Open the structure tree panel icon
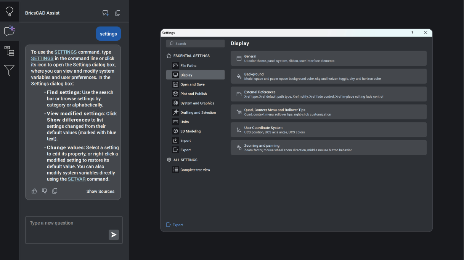Image resolution: width=464 pixels, height=260 pixels. (x=9, y=51)
